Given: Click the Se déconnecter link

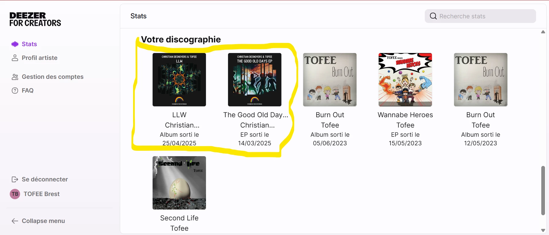Looking at the screenshot, I should click(40, 179).
